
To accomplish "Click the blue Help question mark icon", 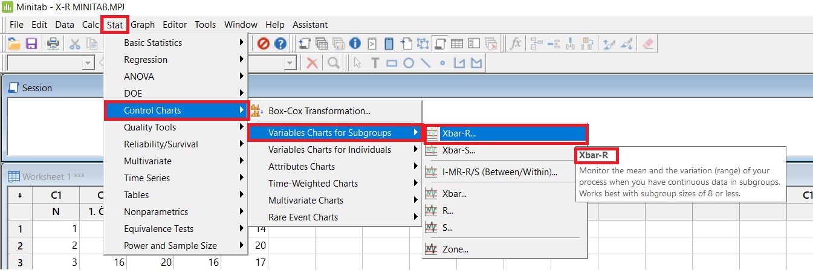I will tap(280, 43).
